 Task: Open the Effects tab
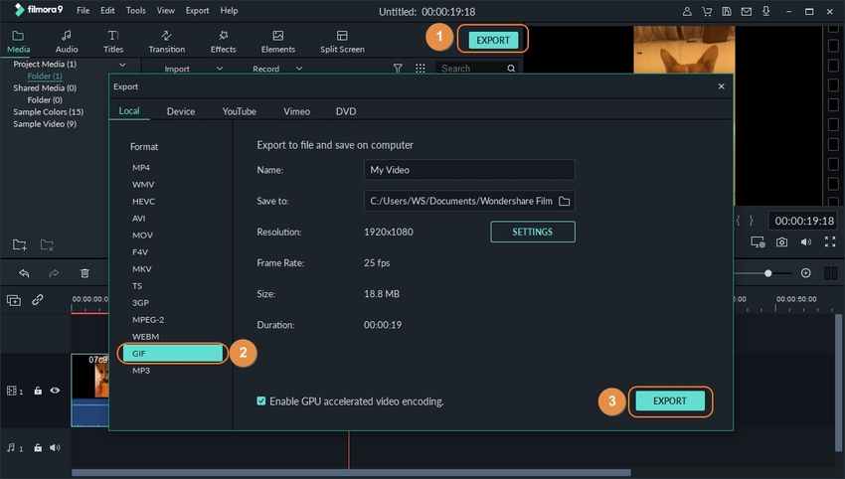pos(223,42)
